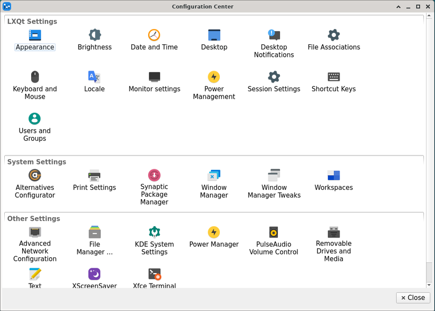
Task: Open Keyboard and Mouse settings
Action: [x=35, y=77]
